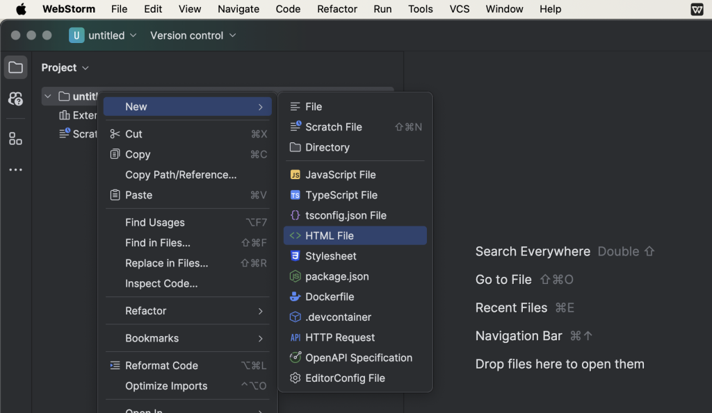Open the untitled project dropdown
The width and height of the screenshot is (712, 413).
click(x=104, y=35)
